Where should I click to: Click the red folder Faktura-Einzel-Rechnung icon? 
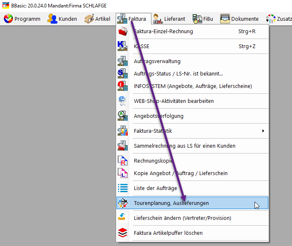click(x=123, y=31)
